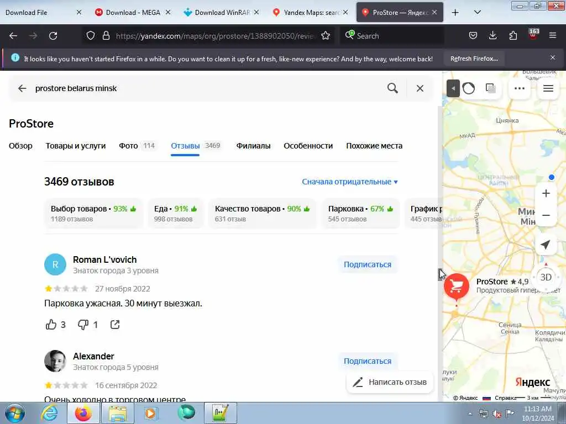The image size is (566, 424).
Task: Open a new browser tab
Action: 455,13
